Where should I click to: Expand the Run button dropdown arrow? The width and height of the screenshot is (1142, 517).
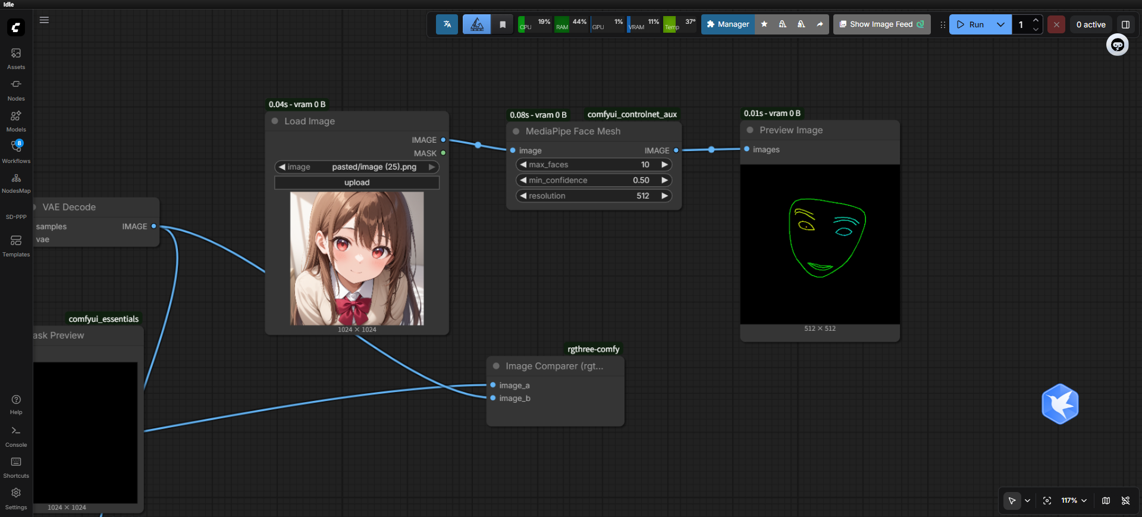coord(1000,24)
